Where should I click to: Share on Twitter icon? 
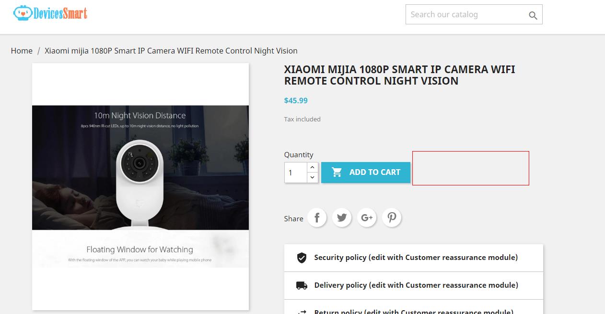342,218
